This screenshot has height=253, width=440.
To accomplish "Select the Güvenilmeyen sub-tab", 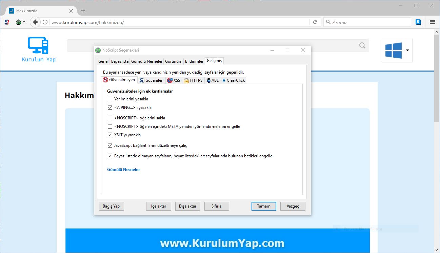I will point(119,80).
